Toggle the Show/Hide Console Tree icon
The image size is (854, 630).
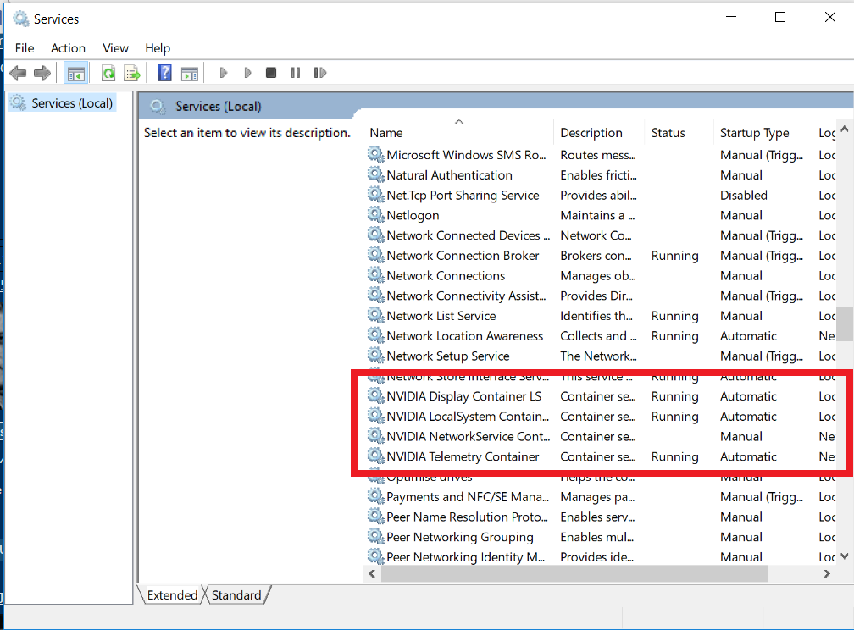(x=76, y=73)
